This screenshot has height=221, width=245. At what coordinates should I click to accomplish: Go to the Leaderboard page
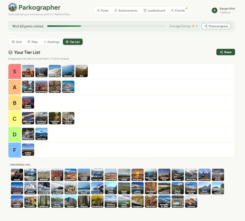tap(154, 10)
